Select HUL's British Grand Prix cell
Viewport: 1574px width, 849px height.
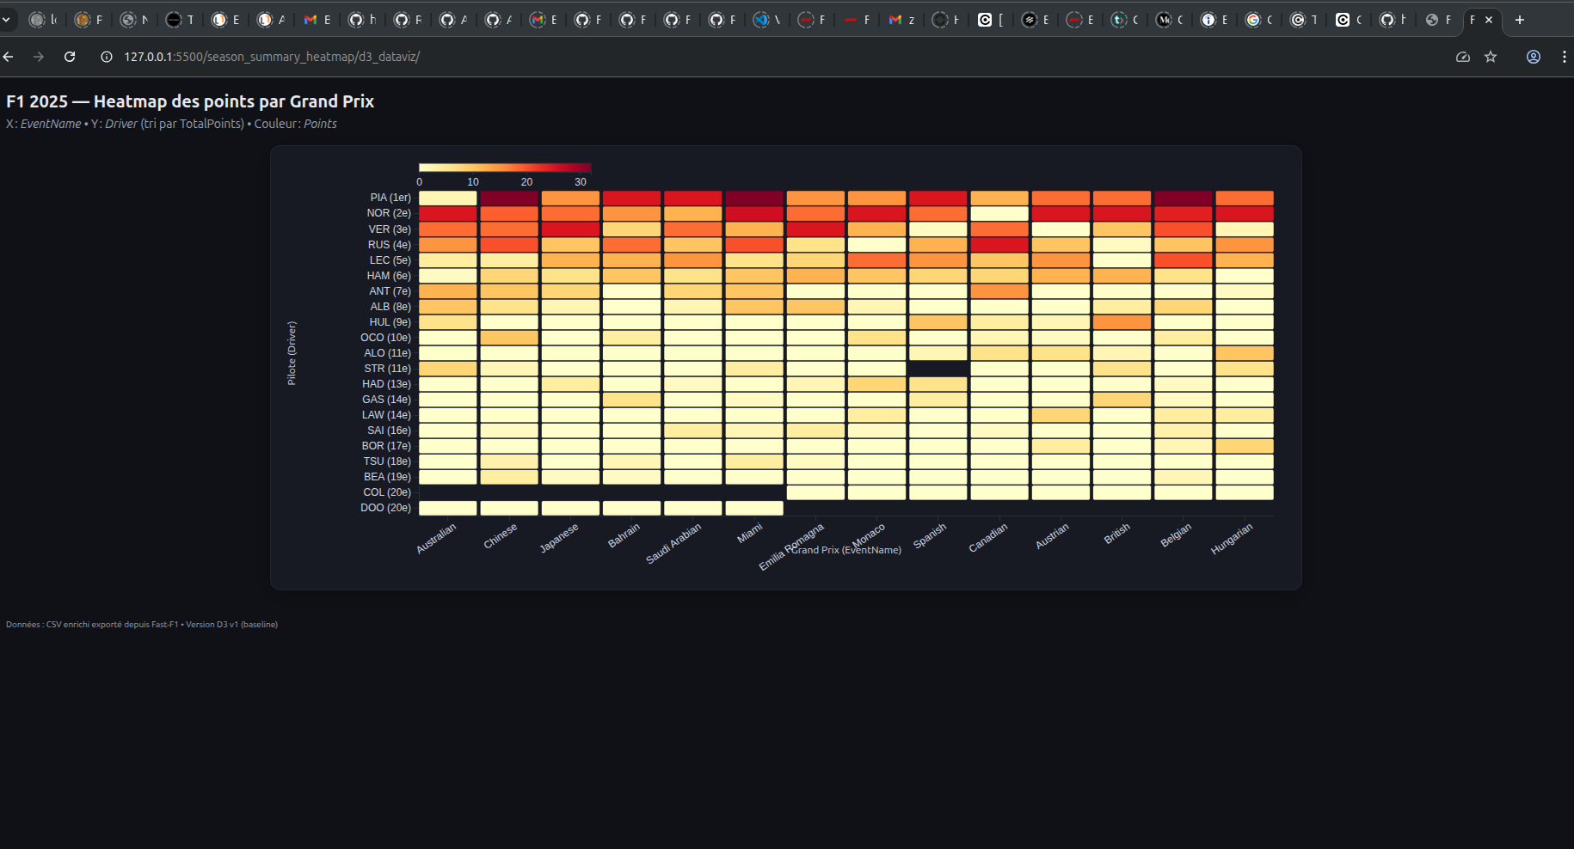click(1122, 322)
